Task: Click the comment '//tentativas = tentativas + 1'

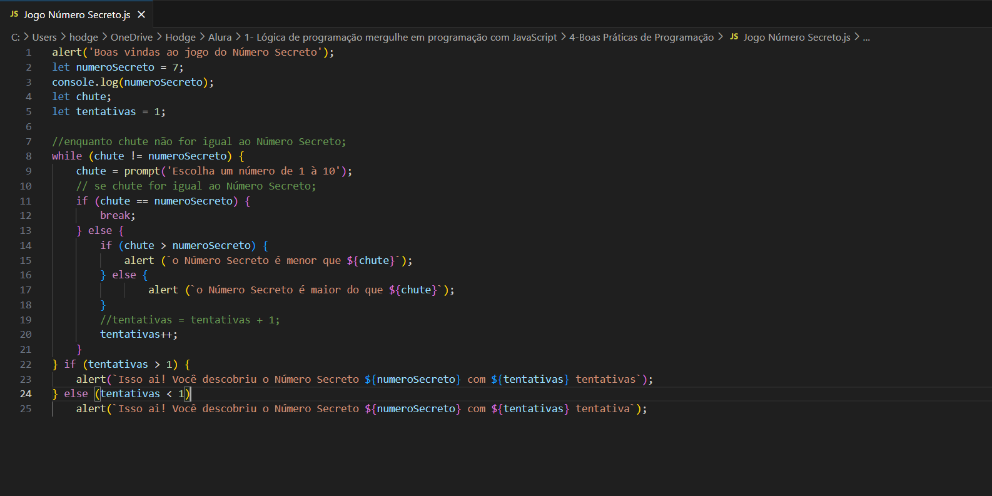Action: tap(190, 320)
